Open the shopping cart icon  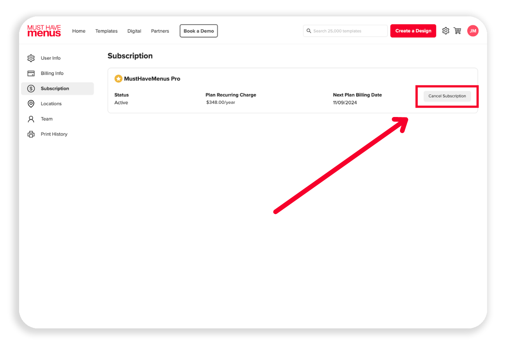[x=457, y=31]
